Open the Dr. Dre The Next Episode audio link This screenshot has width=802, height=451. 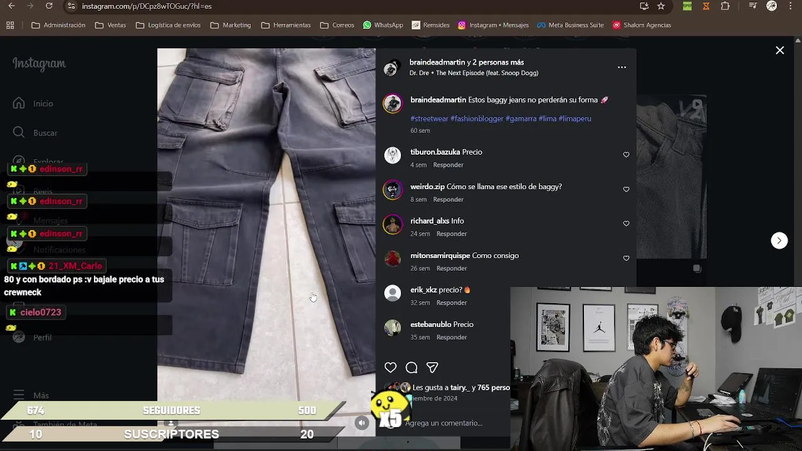tap(474, 73)
